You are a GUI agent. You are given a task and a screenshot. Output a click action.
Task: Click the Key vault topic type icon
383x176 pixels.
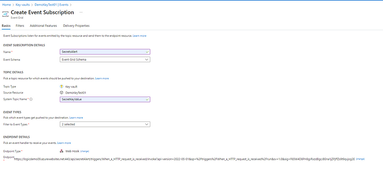click(x=62, y=87)
